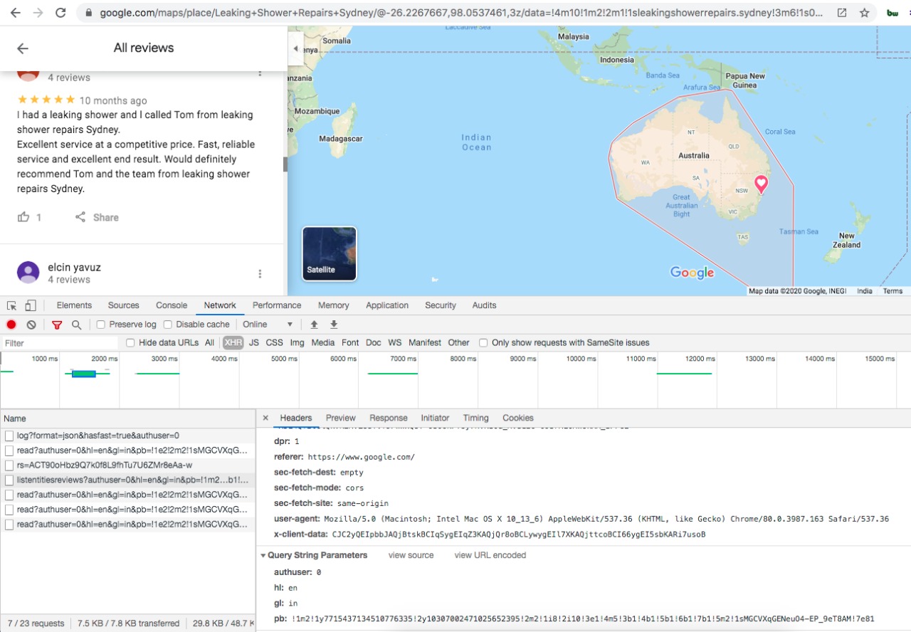Open the Performance panel tab
Screen dimensions: 911x632
[x=277, y=305]
